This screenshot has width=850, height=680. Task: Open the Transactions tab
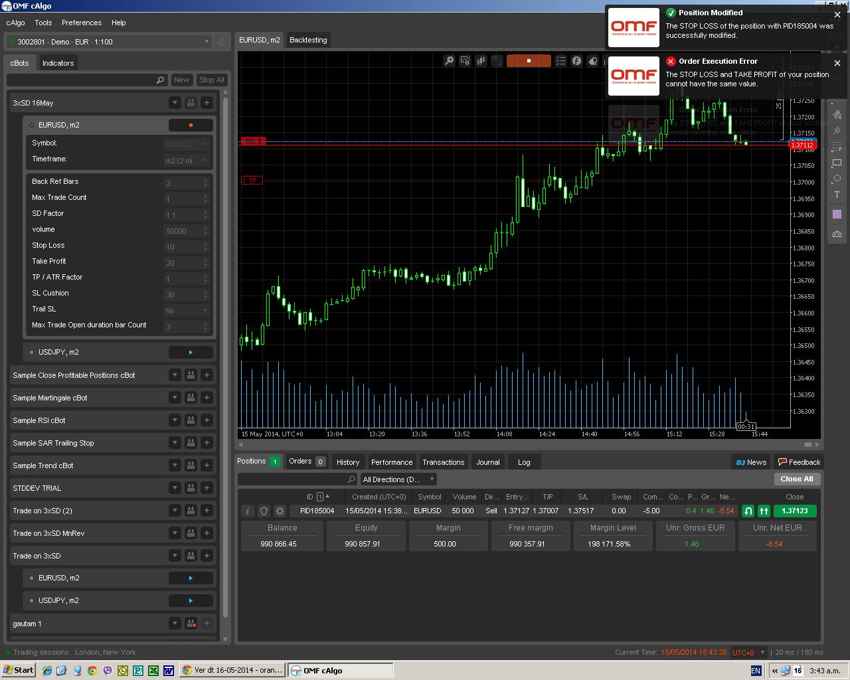(x=444, y=462)
